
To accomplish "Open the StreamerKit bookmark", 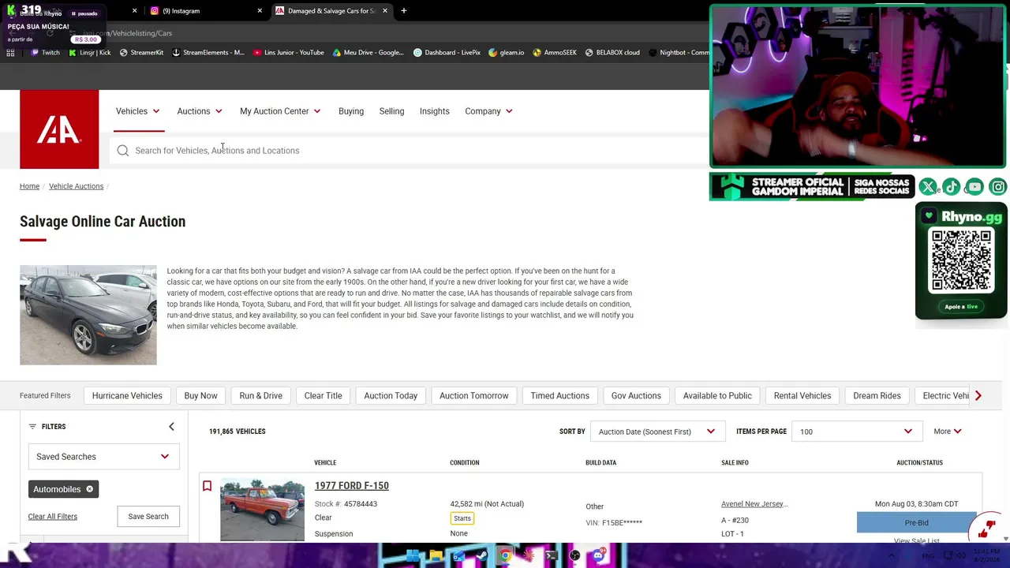I will coord(141,53).
